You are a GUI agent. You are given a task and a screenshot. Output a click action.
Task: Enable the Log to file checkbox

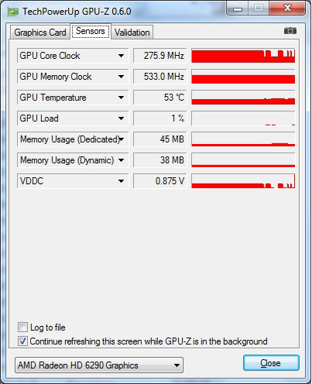tap(22, 327)
